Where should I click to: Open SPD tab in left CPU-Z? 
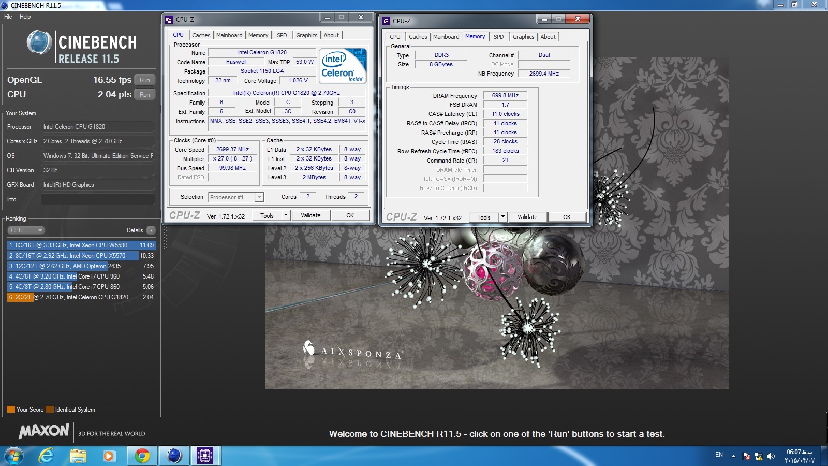click(282, 35)
